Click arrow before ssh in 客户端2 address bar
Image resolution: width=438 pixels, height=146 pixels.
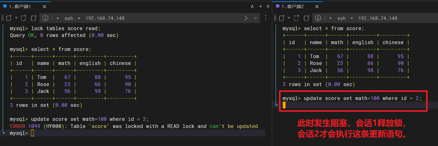331,18
